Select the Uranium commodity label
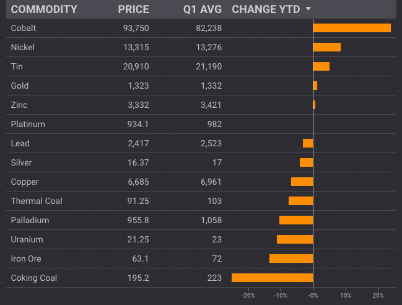Image resolution: width=402 pixels, height=305 pixels. click(26, 239)
